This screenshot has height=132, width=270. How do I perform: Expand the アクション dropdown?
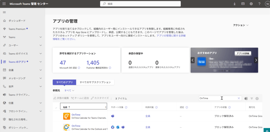coord(241,25)
